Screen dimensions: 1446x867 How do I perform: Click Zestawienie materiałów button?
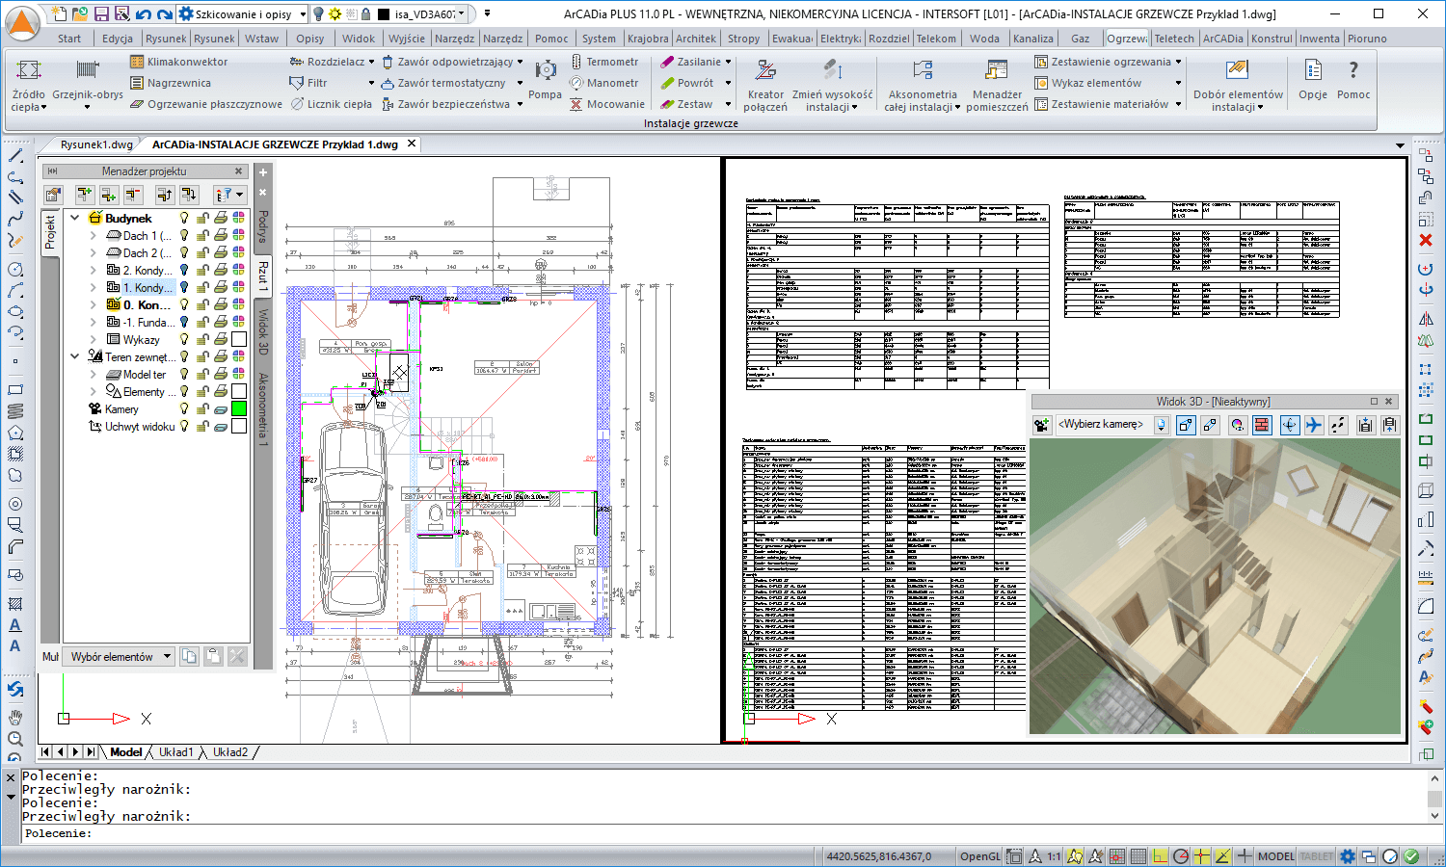click(x=1102, y=104)
